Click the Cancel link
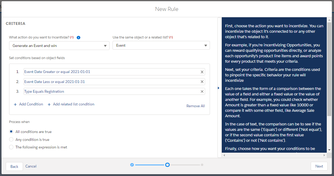Viewport: 334px width, 176px height. pyautogui.click(x=31, y=166)
